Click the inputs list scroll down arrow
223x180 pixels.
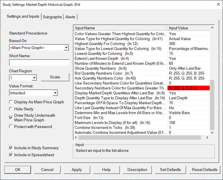pos(212,132)
